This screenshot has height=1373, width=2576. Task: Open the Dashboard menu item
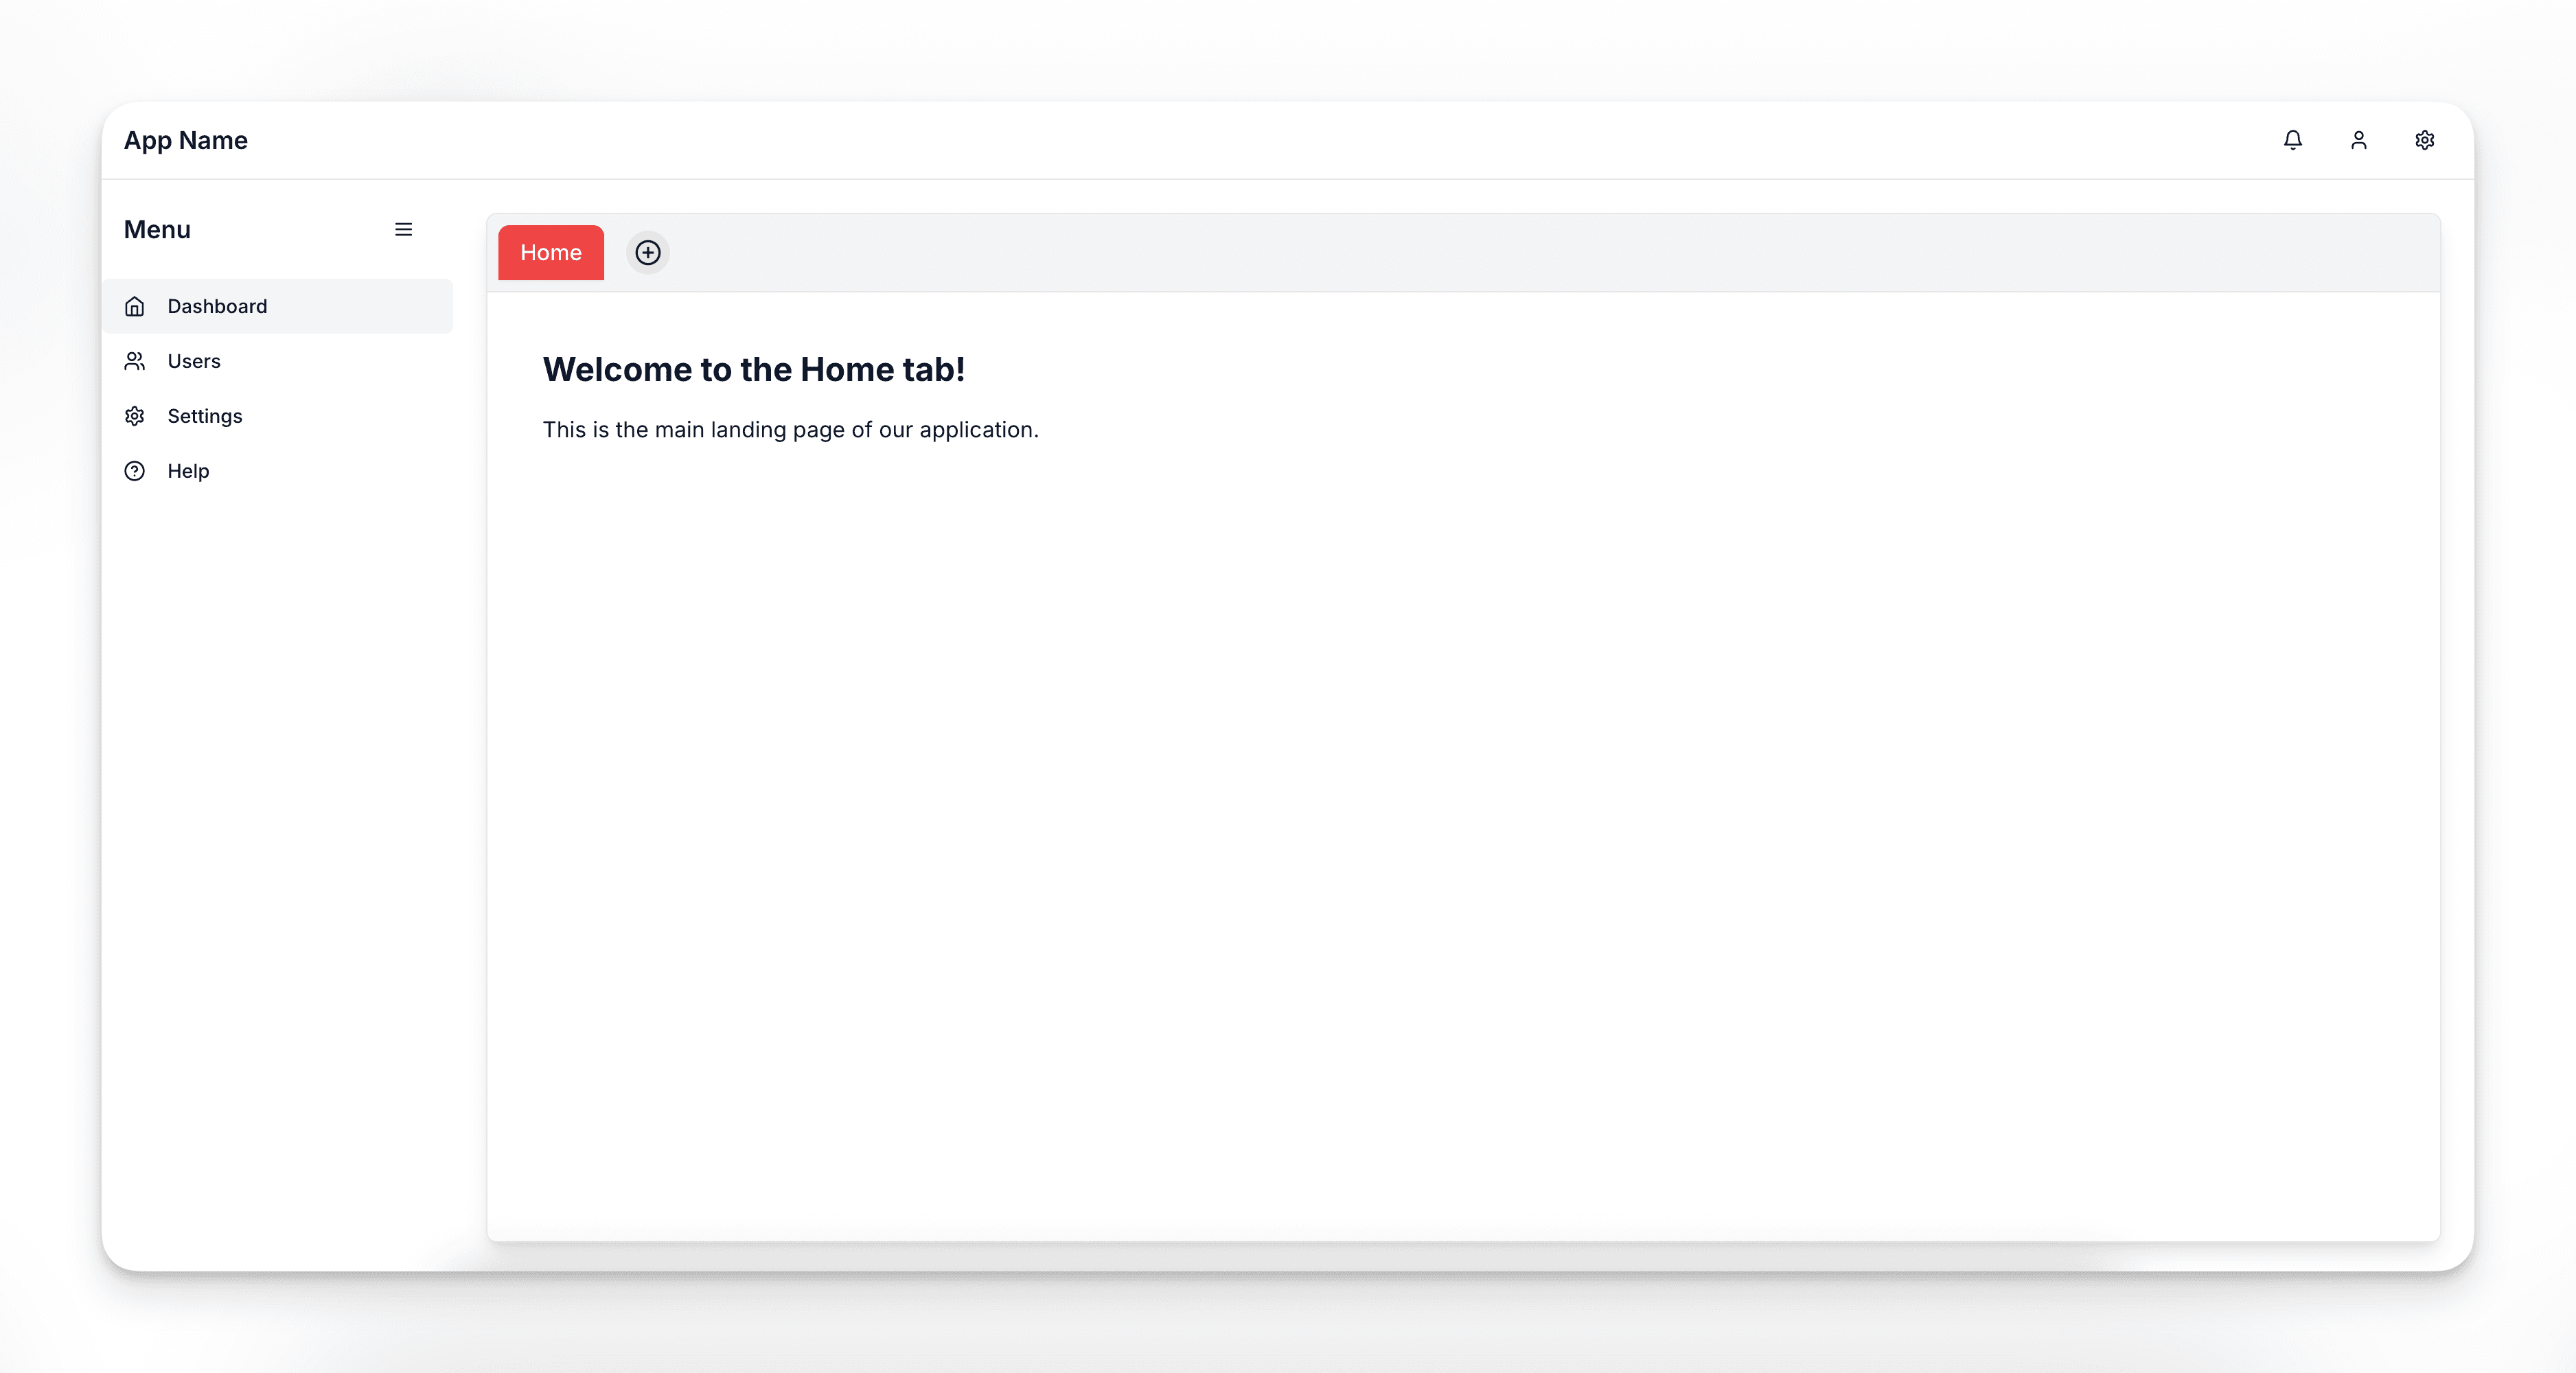click(217, 306)
